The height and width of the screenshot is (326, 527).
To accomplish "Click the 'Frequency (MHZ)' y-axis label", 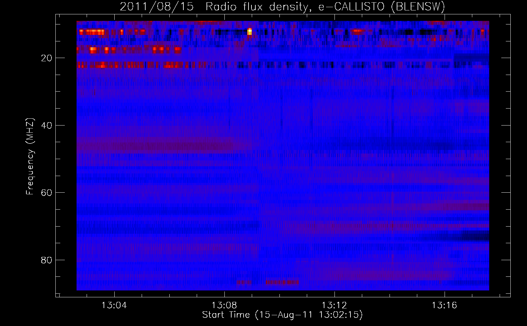I will pyautogui.click(x=30, y=156).
